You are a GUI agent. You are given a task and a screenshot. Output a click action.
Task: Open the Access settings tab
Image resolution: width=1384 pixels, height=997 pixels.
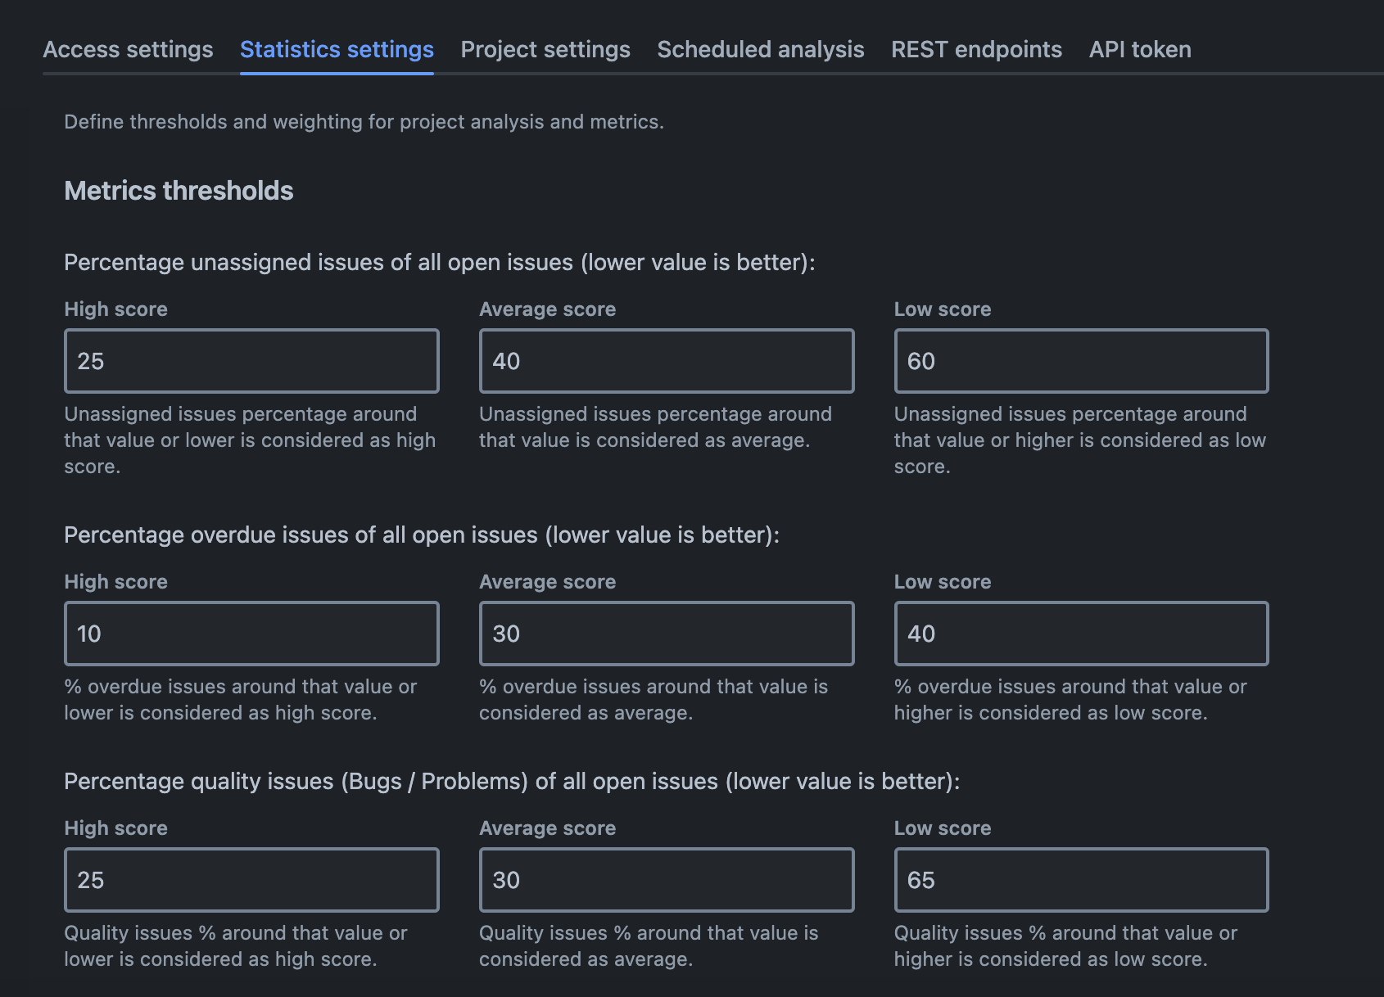tap(128, 50)
